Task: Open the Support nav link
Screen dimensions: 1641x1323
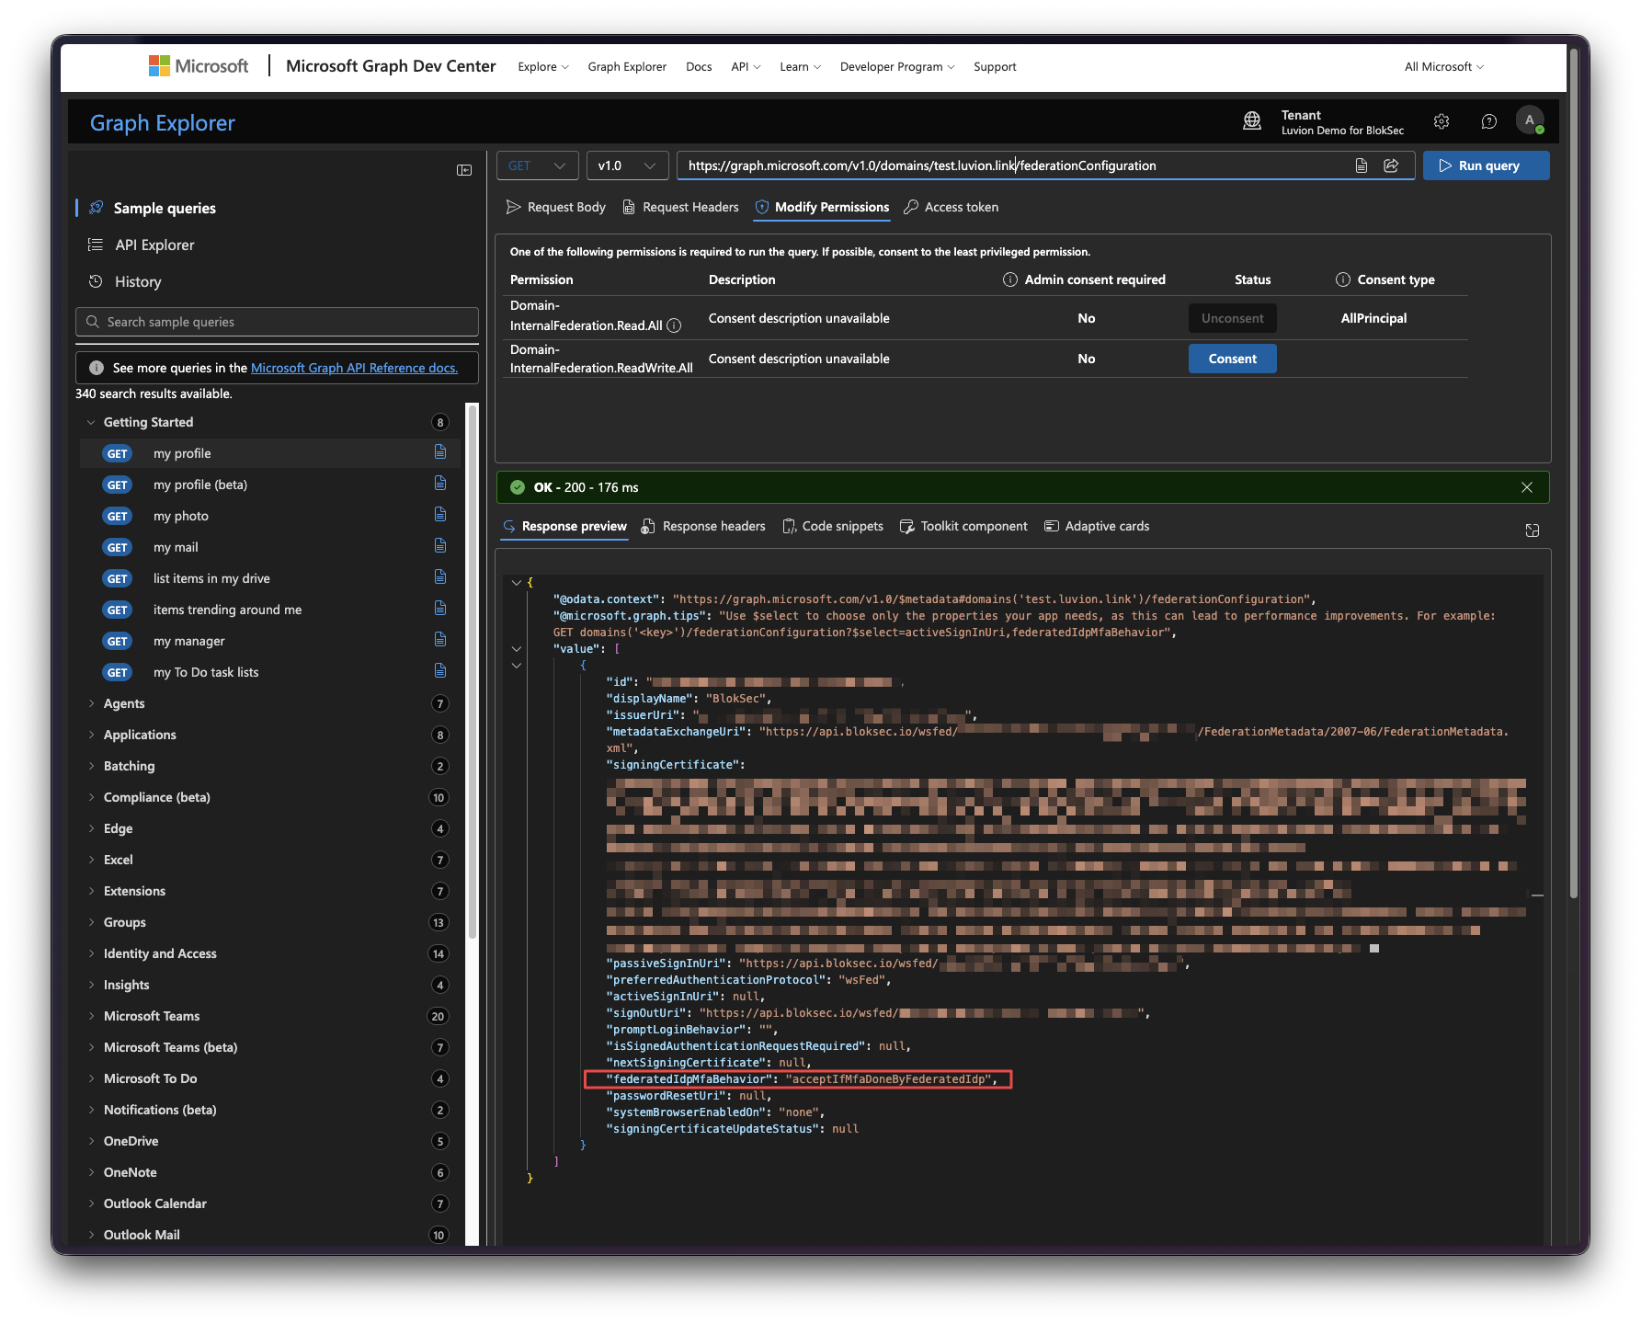Action: 995,66
